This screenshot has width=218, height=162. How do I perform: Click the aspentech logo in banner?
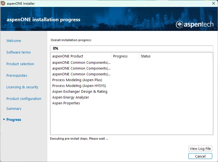[195, 24]
